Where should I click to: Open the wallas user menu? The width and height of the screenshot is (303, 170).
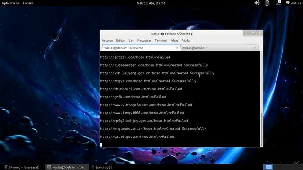pos(294,3)
